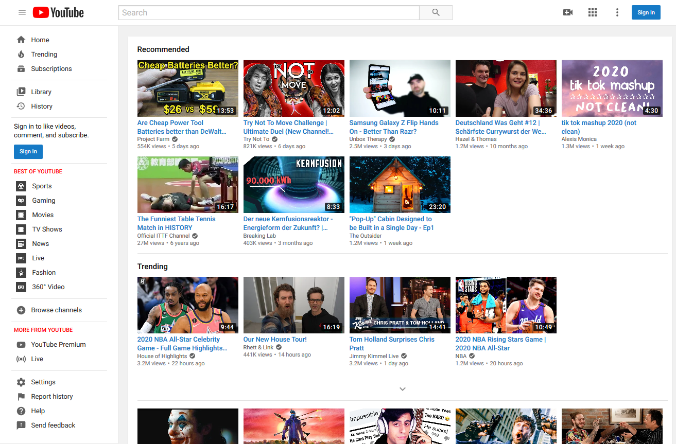Screen dimensions: 676x444
Task: Click the Gaming icon under Best of YouTube
Action: (21, 201)
